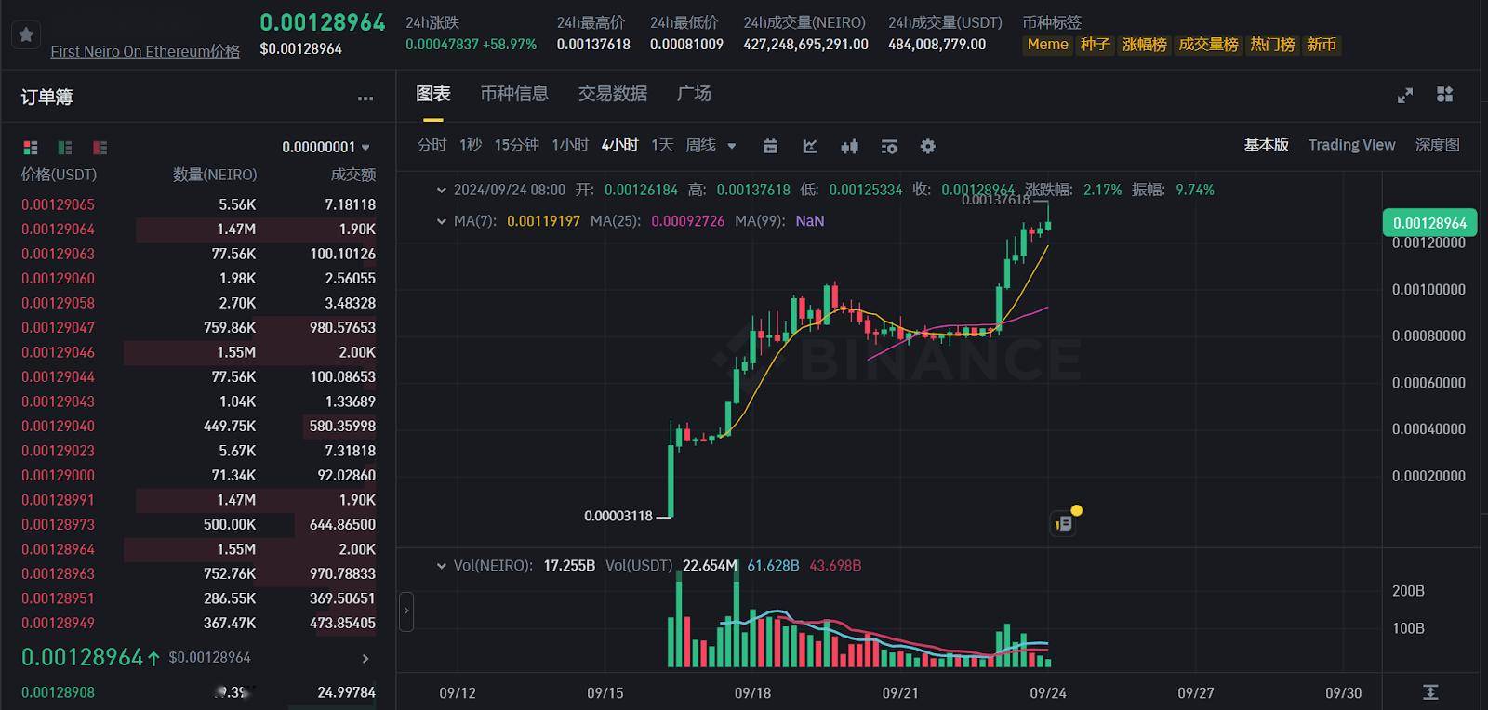The width and height of the screenshot is (1488, 710).
Task: Open the chart calendar date picker icon
Action: [x=770, y=146]
